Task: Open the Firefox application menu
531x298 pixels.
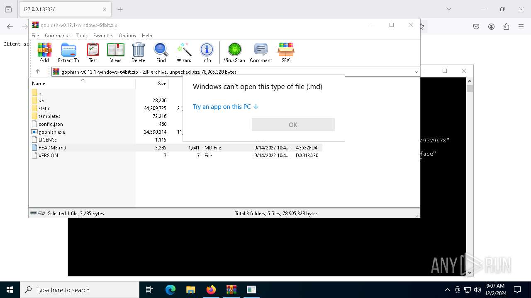Action: [x=521, y=26]
